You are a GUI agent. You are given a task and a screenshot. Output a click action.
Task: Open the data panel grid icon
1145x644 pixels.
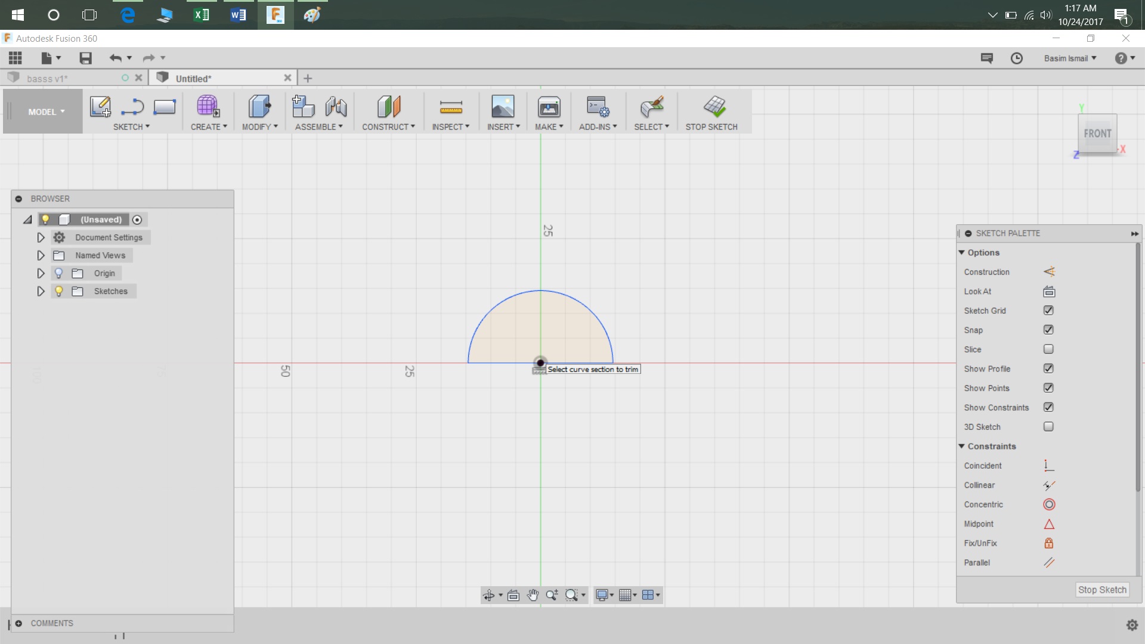(16, 58)
